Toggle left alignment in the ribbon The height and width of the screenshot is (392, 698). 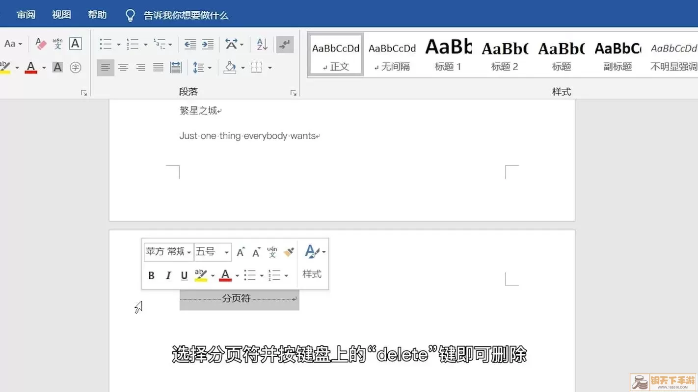pyautogui.click(x=105, y=67)
